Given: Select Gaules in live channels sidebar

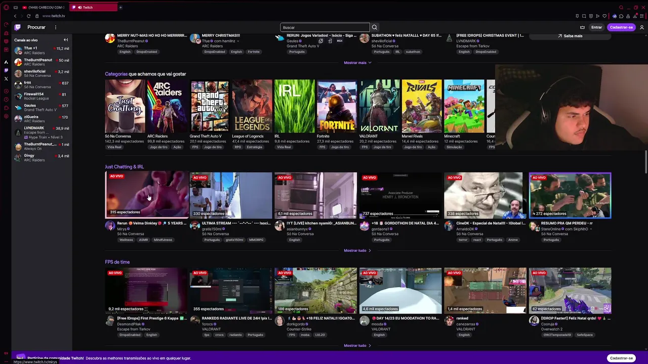Looking at the screenshot, I should tap(42, 107).
